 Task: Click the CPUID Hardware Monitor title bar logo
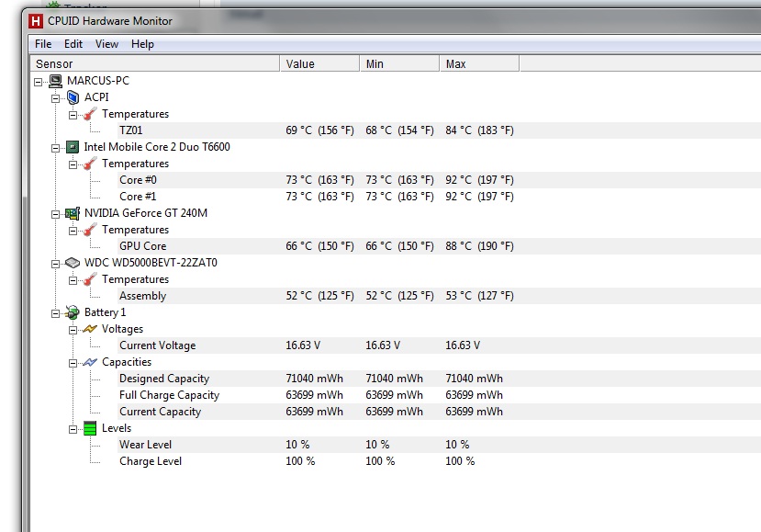[x=36, y=21]
